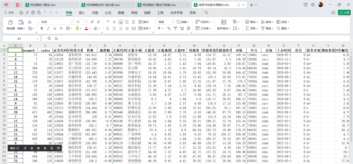
Task: Click the Undo arrow icon
Action: click(45, 13)
